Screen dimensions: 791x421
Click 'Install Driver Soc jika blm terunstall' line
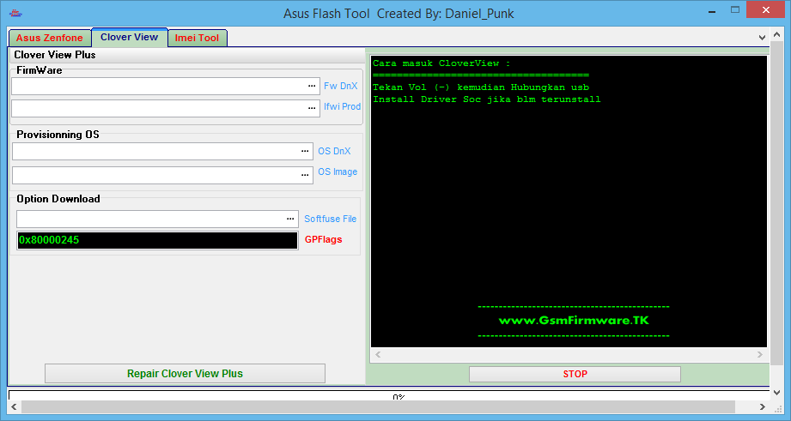(487, 99)
